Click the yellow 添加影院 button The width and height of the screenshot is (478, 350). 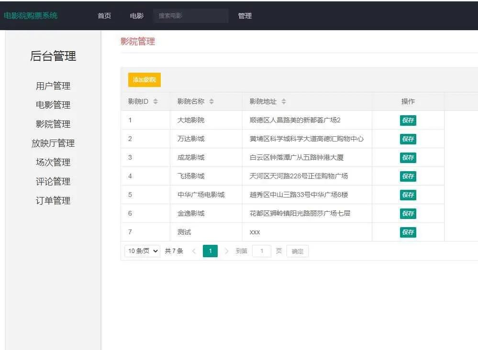(144, 79)
